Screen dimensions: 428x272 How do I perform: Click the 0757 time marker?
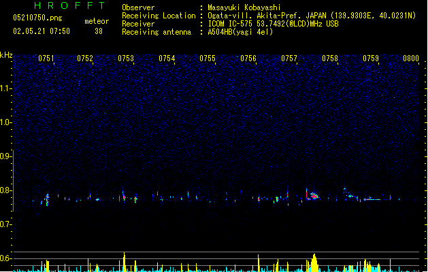pos(289,58)
